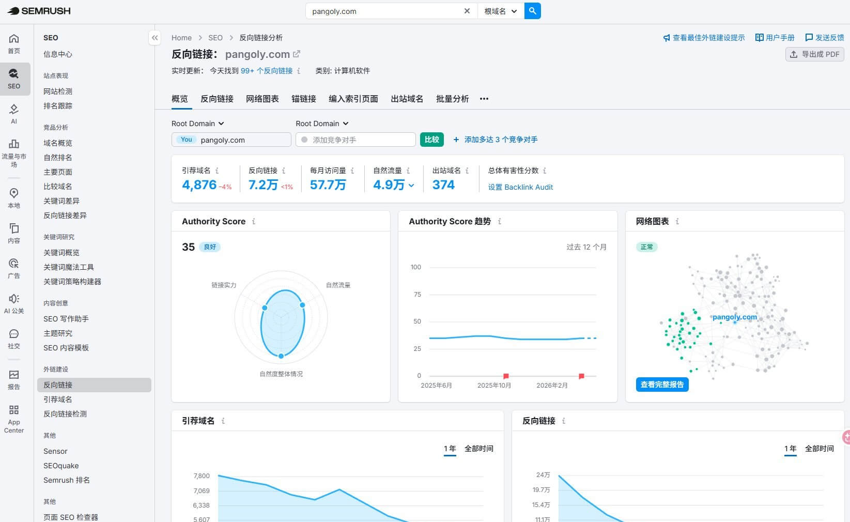Screen dimensions: 850x522
Task: Click SEO breadcrumb link
Action: pyautogui.click(x=215, y=38)
